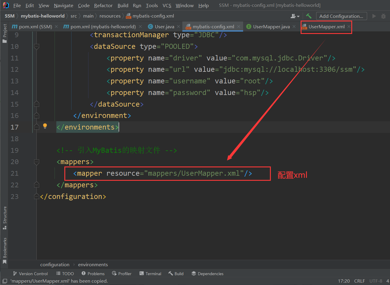The height and width of the screenshot is (285, 390).
Task: Open the Terminal tool window
Action: pyautogui.click(x=150, y=273)
